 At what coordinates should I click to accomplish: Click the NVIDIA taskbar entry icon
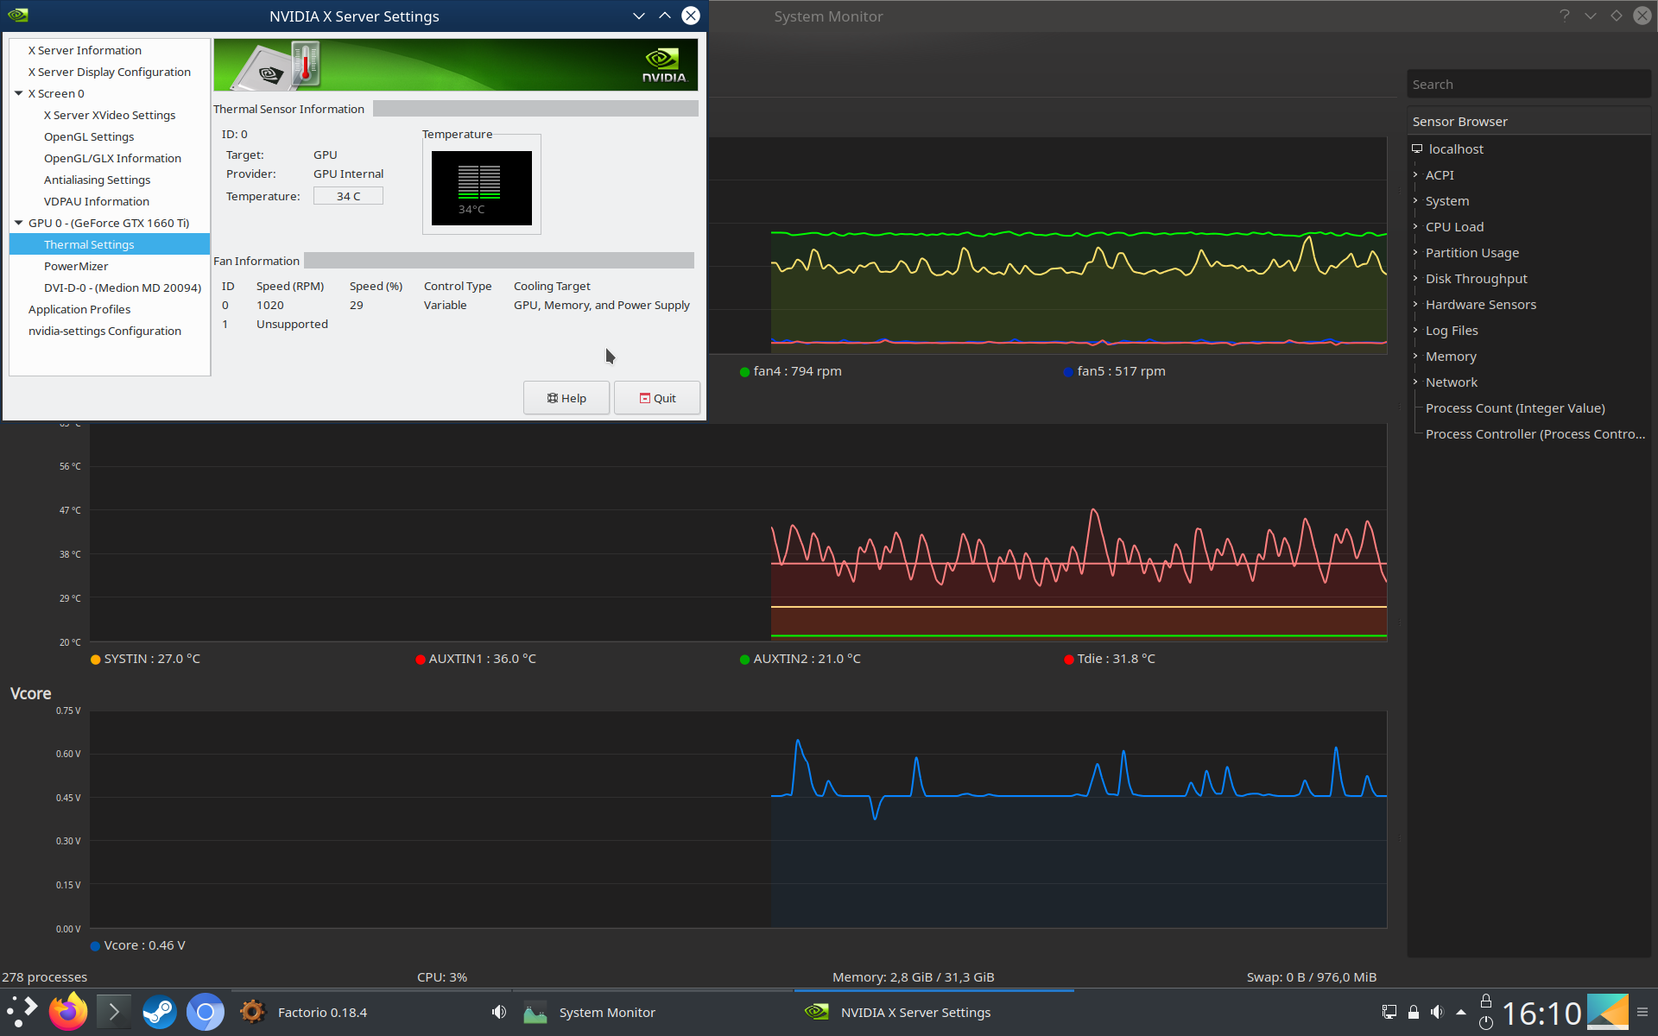(817, 1012)
